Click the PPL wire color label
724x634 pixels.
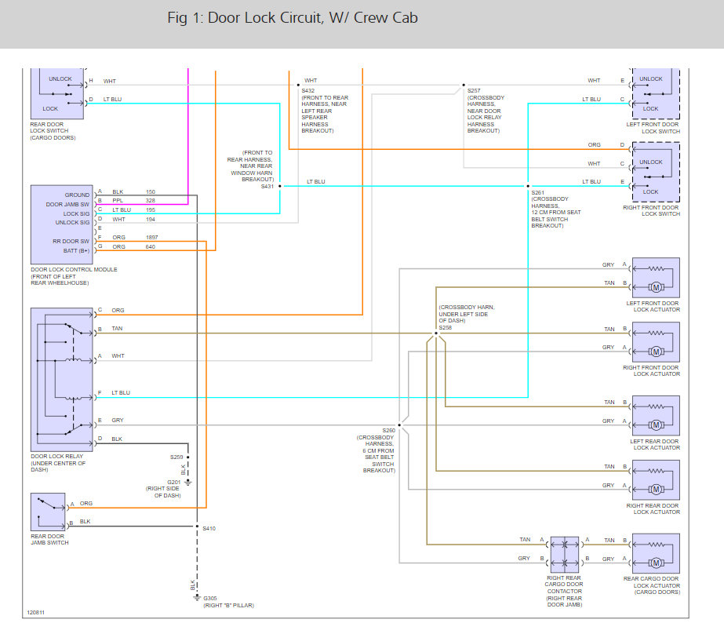[x=118, y=200]
